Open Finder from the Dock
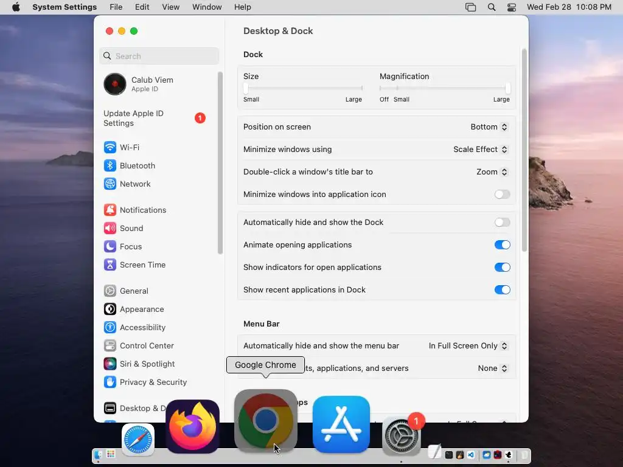Image resolution: width=623 pixels, height=467 pixels. (98, 455)
